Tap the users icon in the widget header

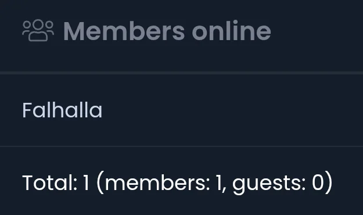[38, 30]
